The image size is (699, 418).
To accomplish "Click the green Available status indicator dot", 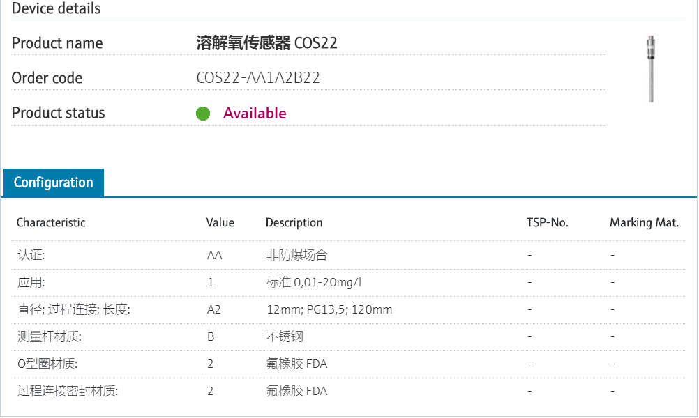I will pos(203,114).
